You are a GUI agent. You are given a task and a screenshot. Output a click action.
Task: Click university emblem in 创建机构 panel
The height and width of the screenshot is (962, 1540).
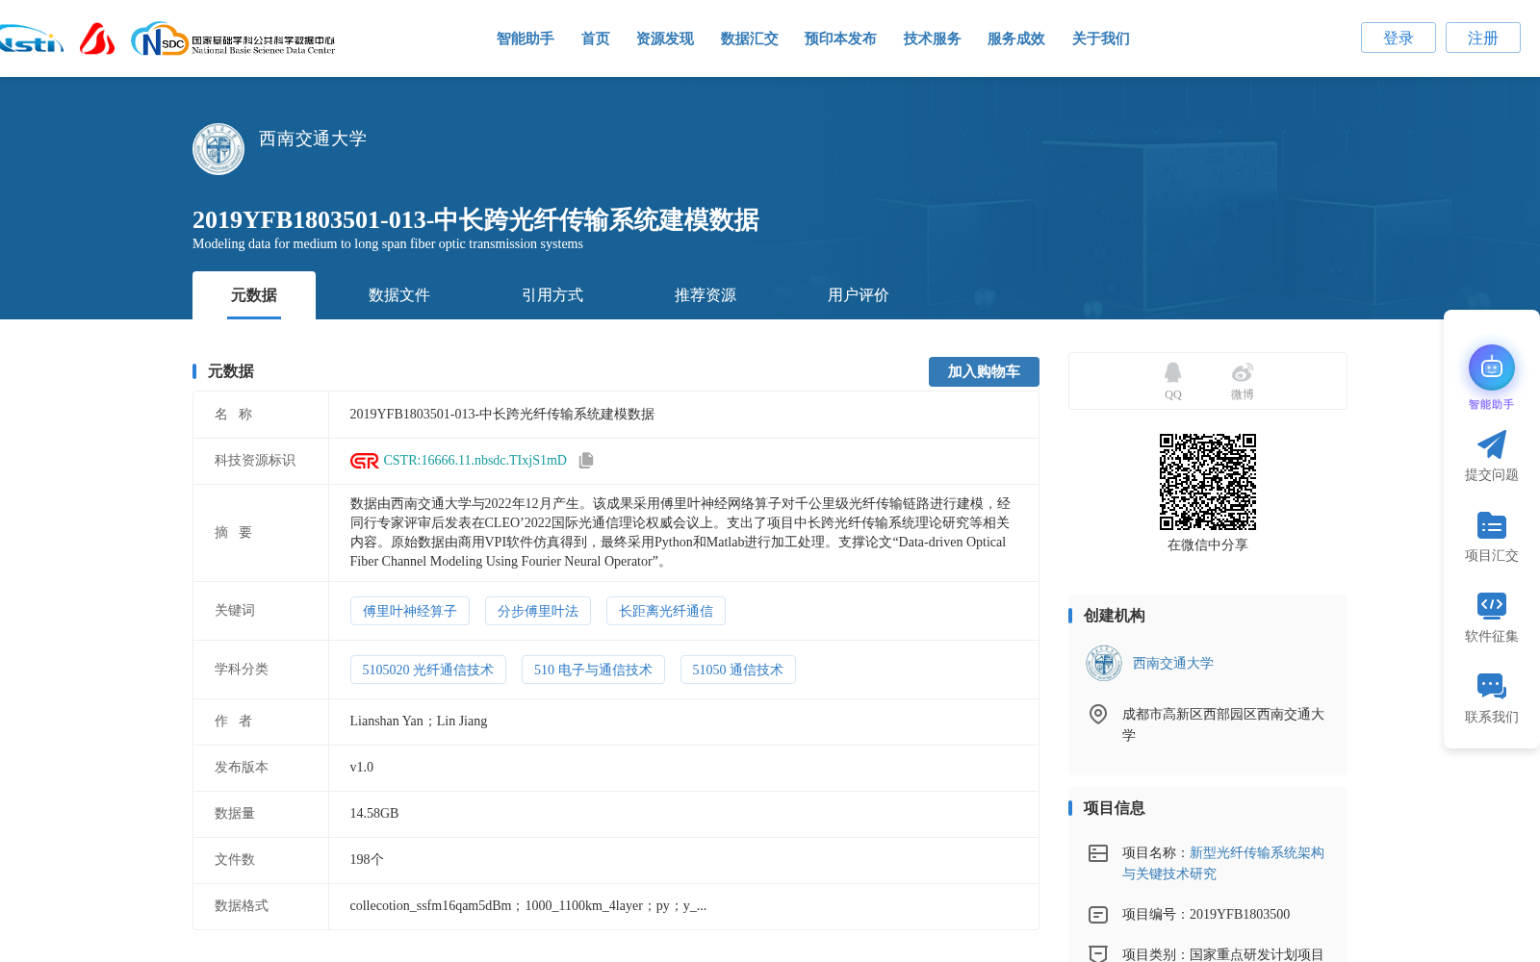tap(1104, 663)
